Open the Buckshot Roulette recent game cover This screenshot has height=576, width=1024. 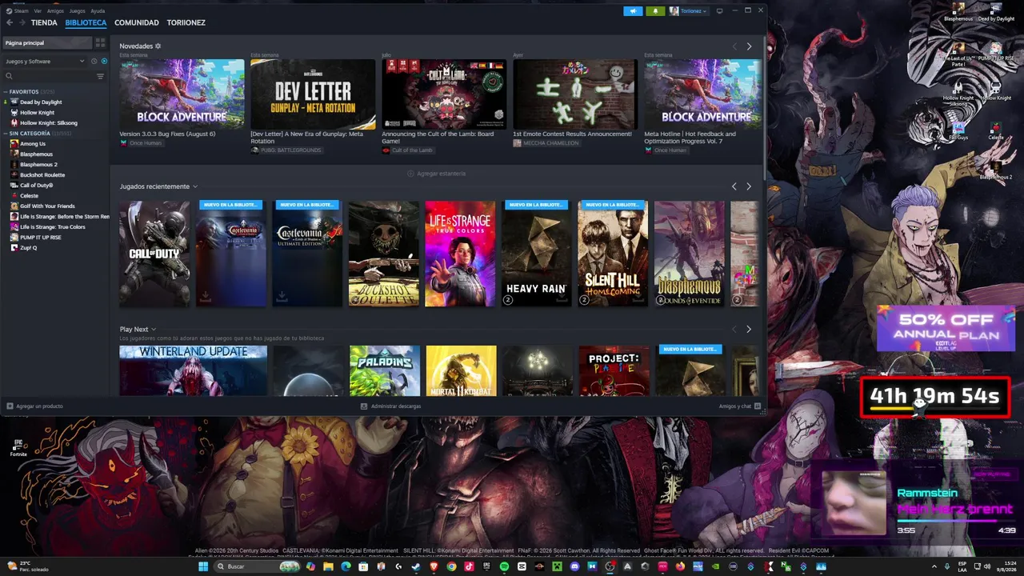[x=384, y=254]
